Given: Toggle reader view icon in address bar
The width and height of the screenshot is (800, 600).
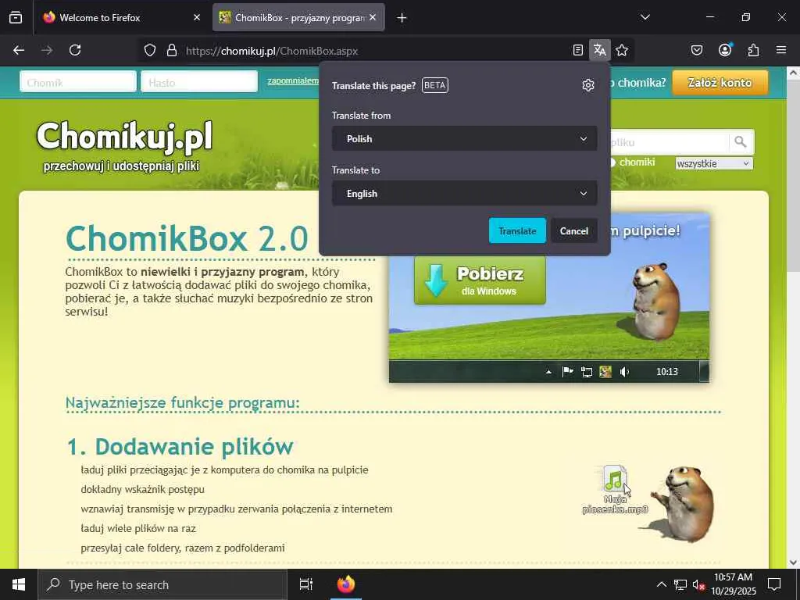Looking at the screenshot, I should click(577, 50).
